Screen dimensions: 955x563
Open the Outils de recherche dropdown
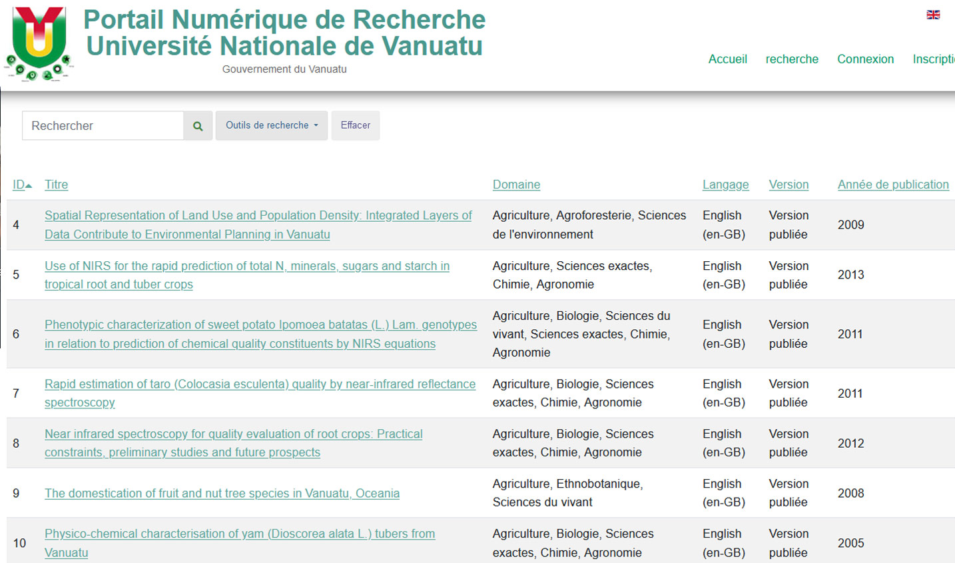[x=271, y=125]
